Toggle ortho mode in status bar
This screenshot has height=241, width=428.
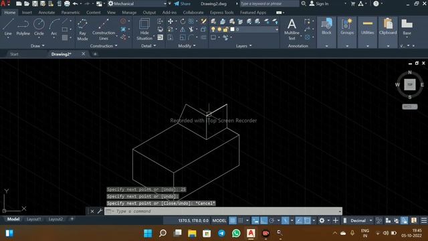tap(263, 220)
